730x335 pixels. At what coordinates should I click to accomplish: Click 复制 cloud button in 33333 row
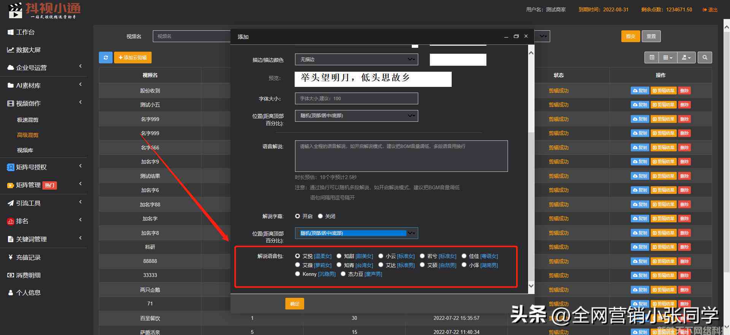(x=640, y=275)
